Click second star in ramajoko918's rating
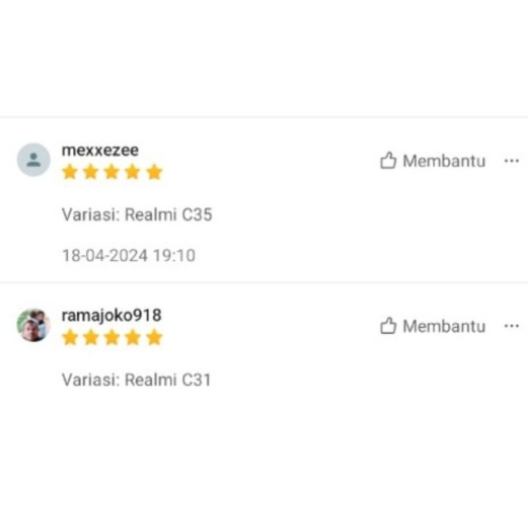This screenshot has height=528, width=528. click(x=91, y=337)
